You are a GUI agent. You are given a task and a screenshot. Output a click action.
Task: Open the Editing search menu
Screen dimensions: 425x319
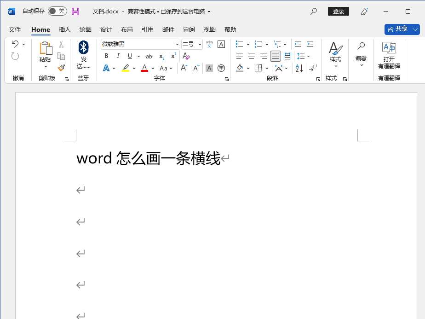click(x=361, y=54)
